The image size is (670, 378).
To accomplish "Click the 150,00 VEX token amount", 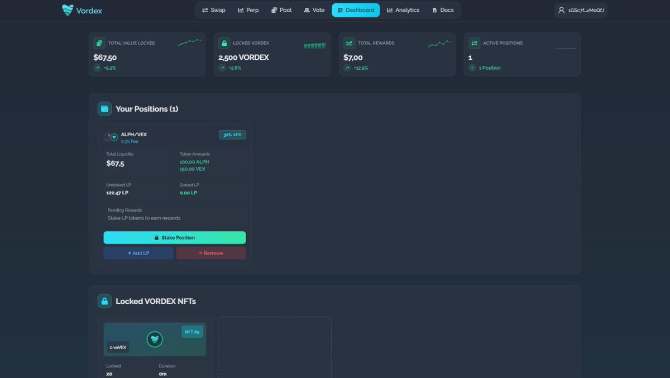I will [x=193, y=169].
